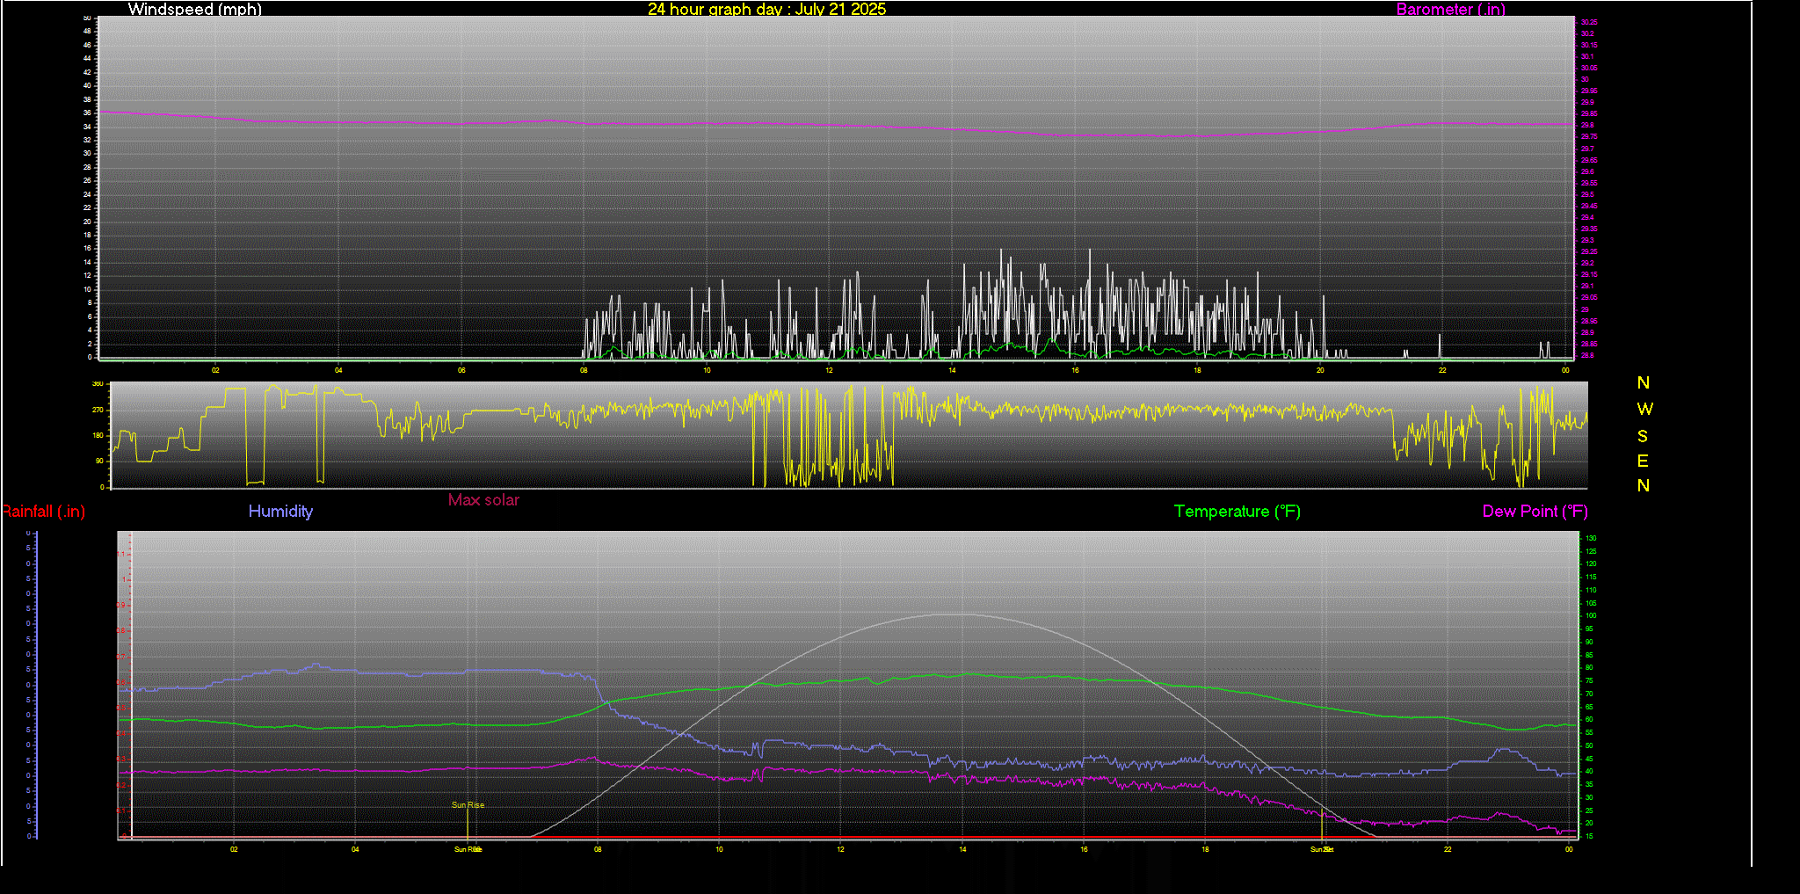
Task: Click the '90' wind direction scale value
Action: (x=99, y=461)
